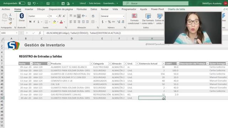Toggle underline (S) formatting
Image resolution: width=228 pixels, height=128 pixels.
(38, 22)
